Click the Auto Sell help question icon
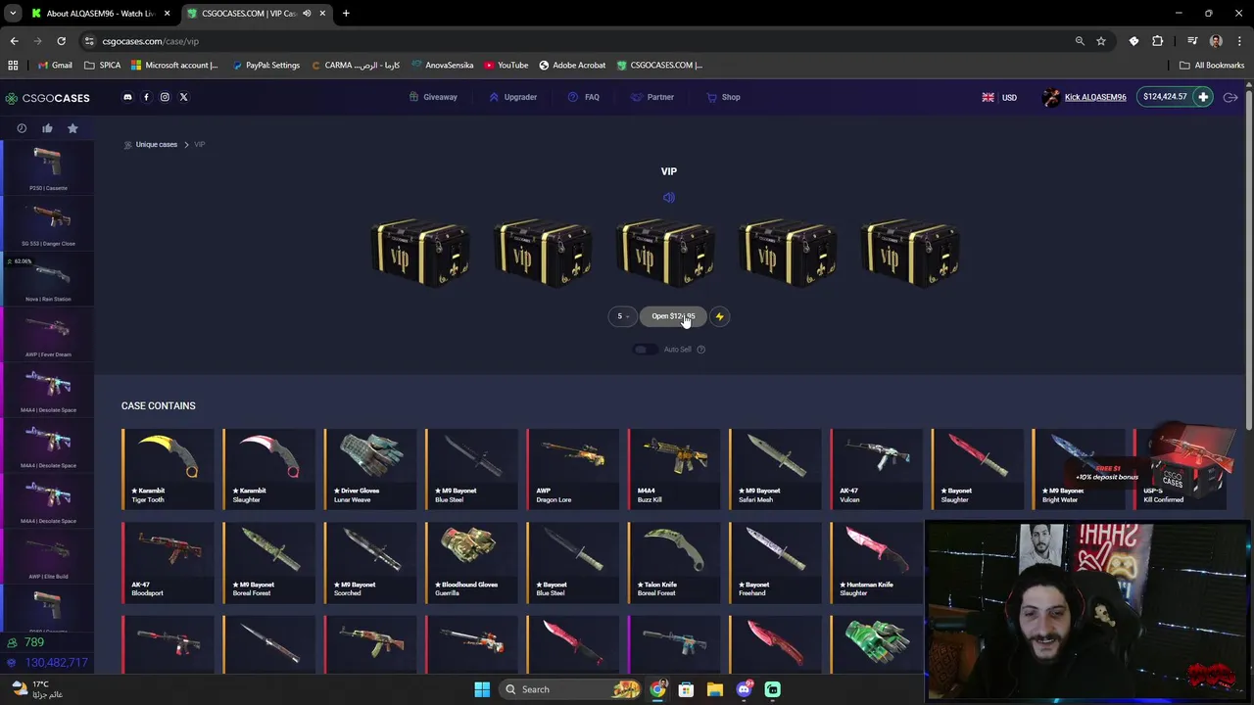 click(700, 350)
